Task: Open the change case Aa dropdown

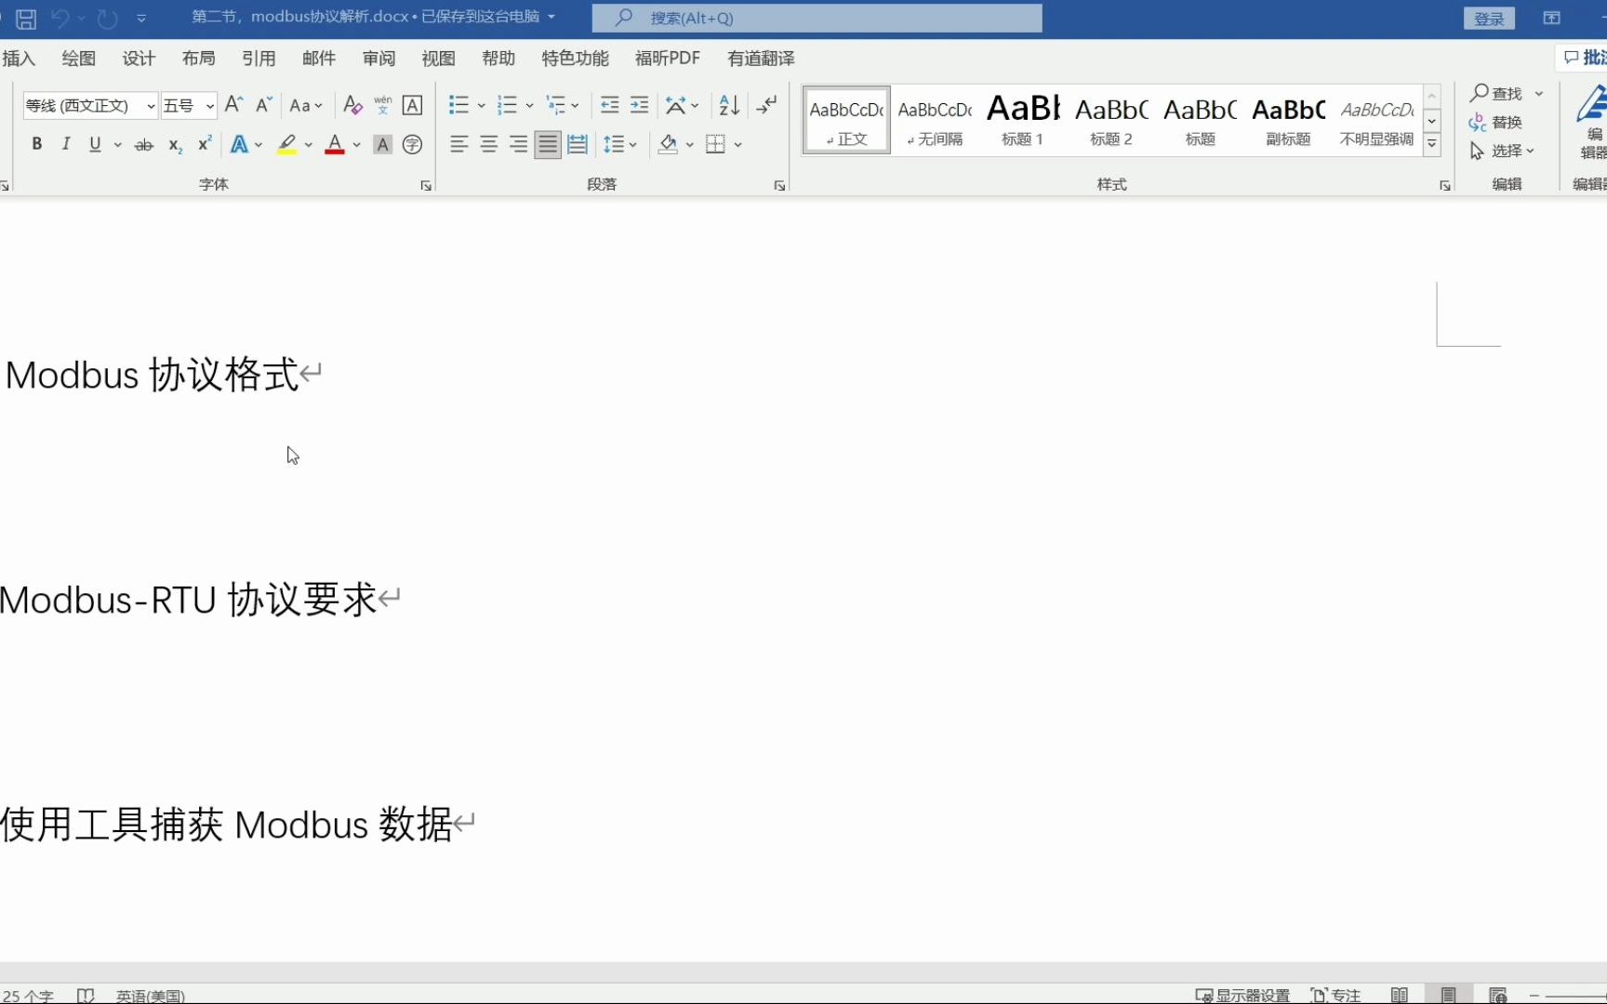Action: 306,105
